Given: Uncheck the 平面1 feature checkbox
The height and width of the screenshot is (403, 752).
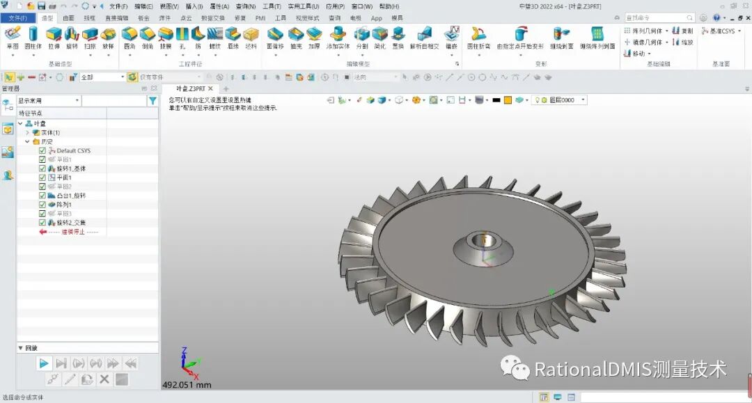Looking at the screenshot, I should pos(42,177).
